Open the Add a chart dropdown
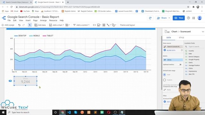Viewport: 205px width, 115px height. click(56, 25)
